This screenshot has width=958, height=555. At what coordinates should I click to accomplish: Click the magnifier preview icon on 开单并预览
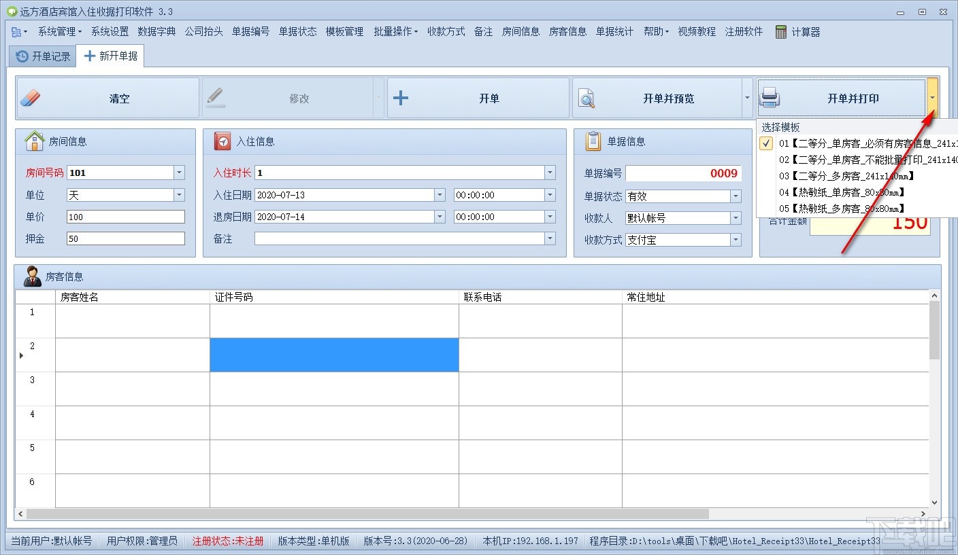(x=586, y=99)
